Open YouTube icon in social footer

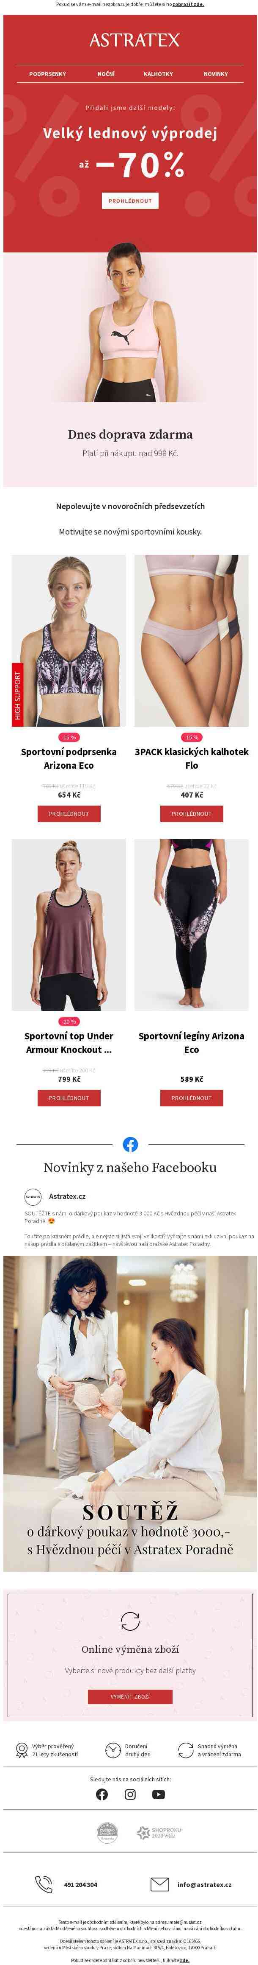(158, 1794)
